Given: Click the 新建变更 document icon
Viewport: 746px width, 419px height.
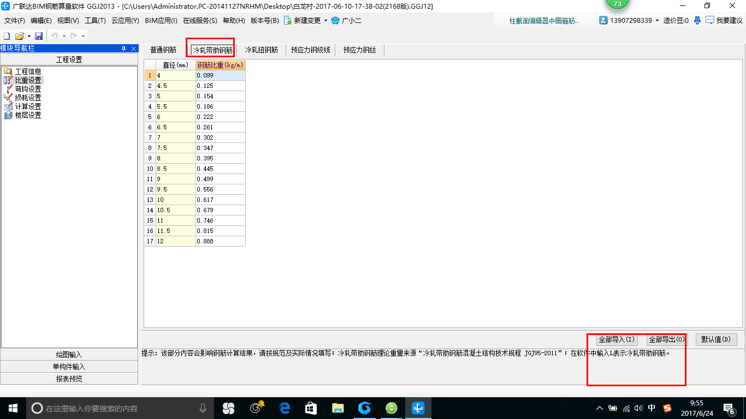Looking at the screenshot, I should 287,20.
